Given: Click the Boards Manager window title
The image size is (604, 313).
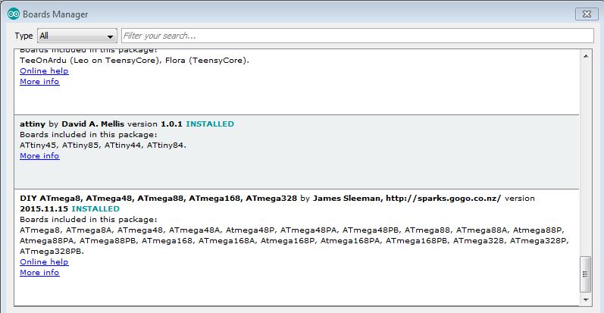Looking at the screenshot, I should click(x=55, y=14).
